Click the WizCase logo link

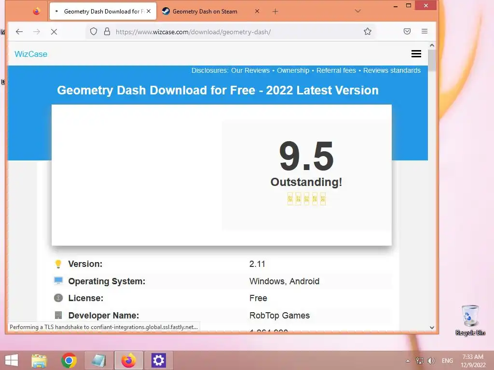tap(31, 54)
